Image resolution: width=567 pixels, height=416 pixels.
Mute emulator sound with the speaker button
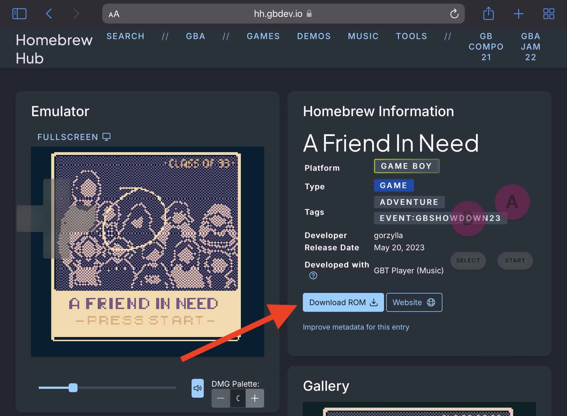[197, 388]
